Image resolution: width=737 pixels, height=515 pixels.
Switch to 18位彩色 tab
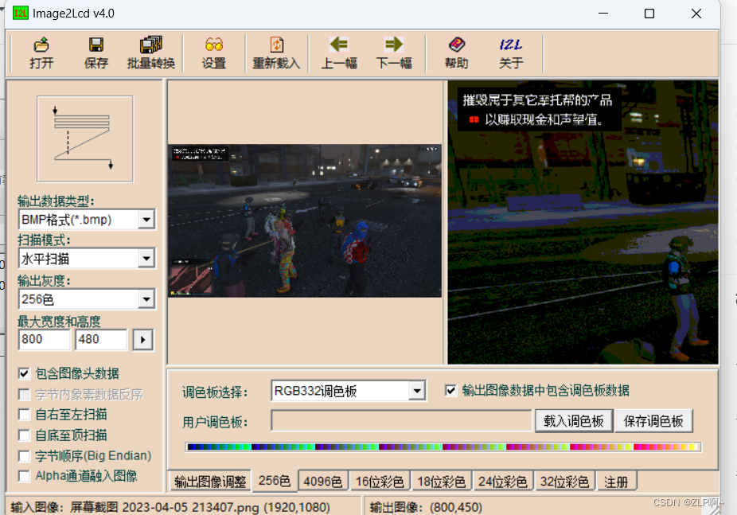442,482
